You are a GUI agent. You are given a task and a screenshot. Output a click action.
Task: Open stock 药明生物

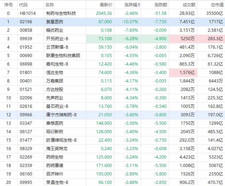(55, 157)
